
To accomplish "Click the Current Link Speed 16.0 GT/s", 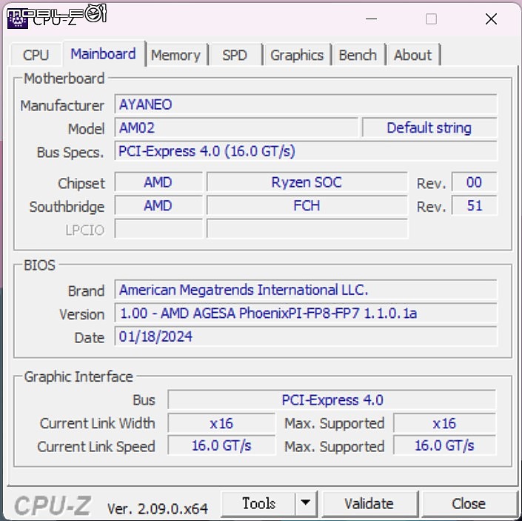I will [x=221, y=445].
